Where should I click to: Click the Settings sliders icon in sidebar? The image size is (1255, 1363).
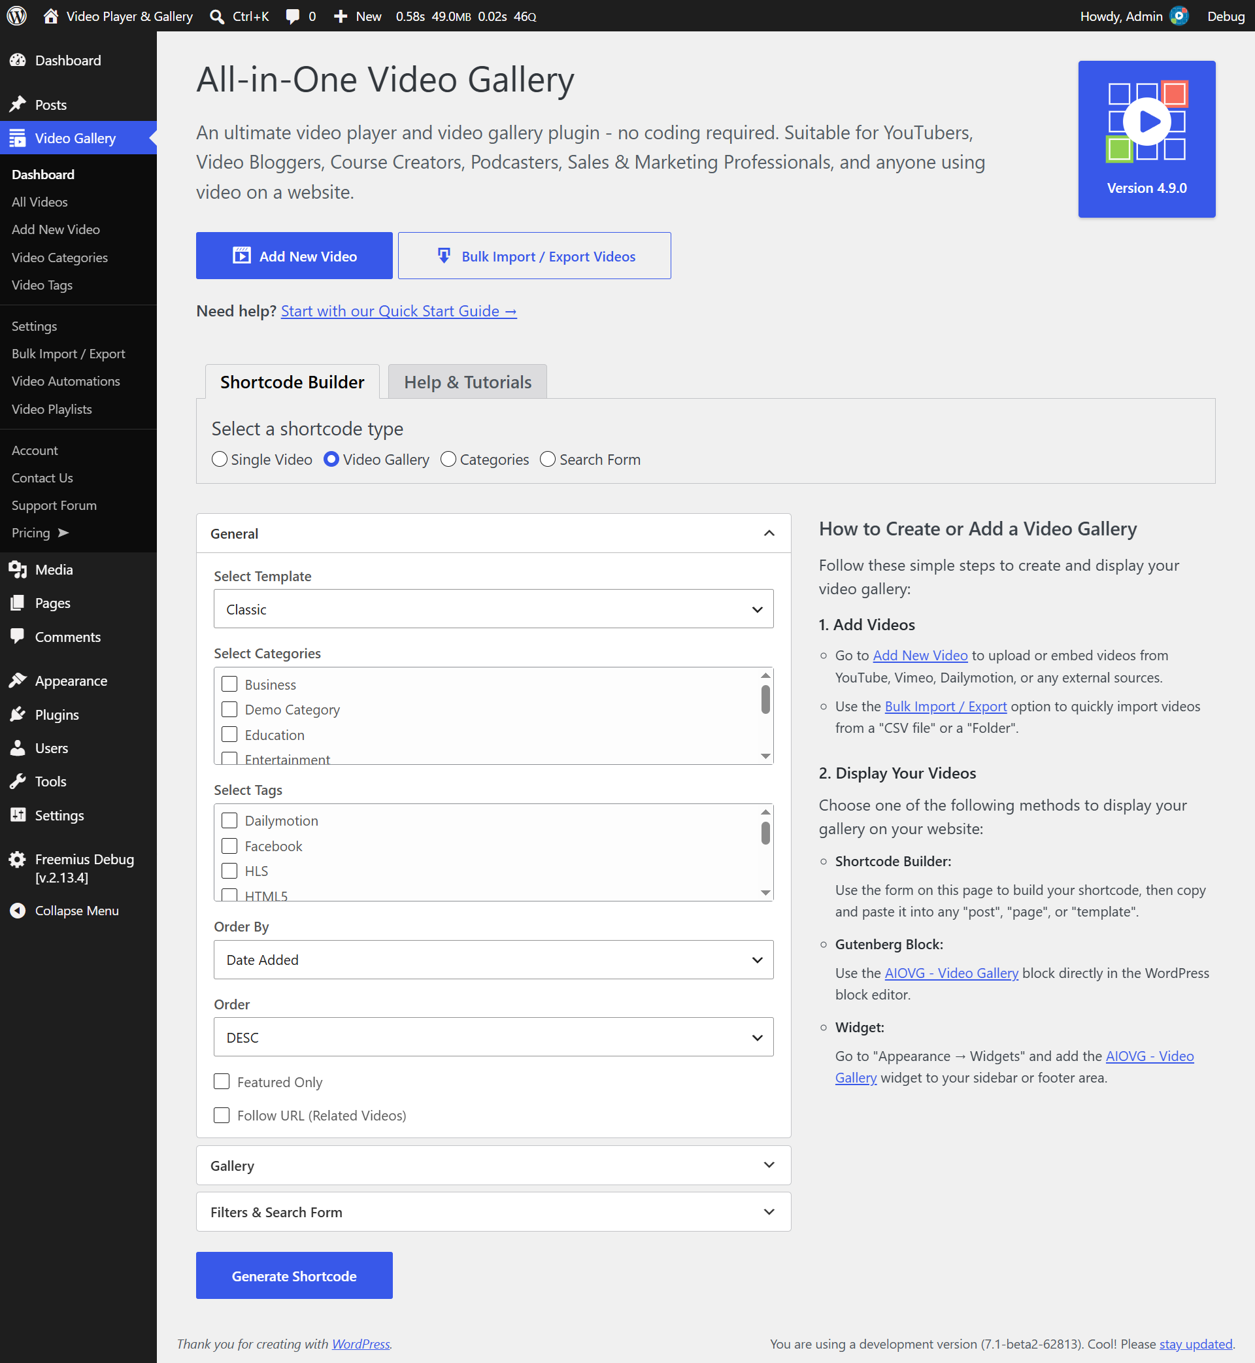coord(18,815)
